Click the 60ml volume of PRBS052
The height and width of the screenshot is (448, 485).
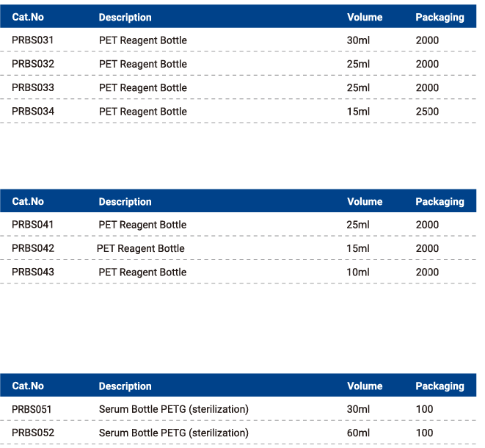click(358, 433)
